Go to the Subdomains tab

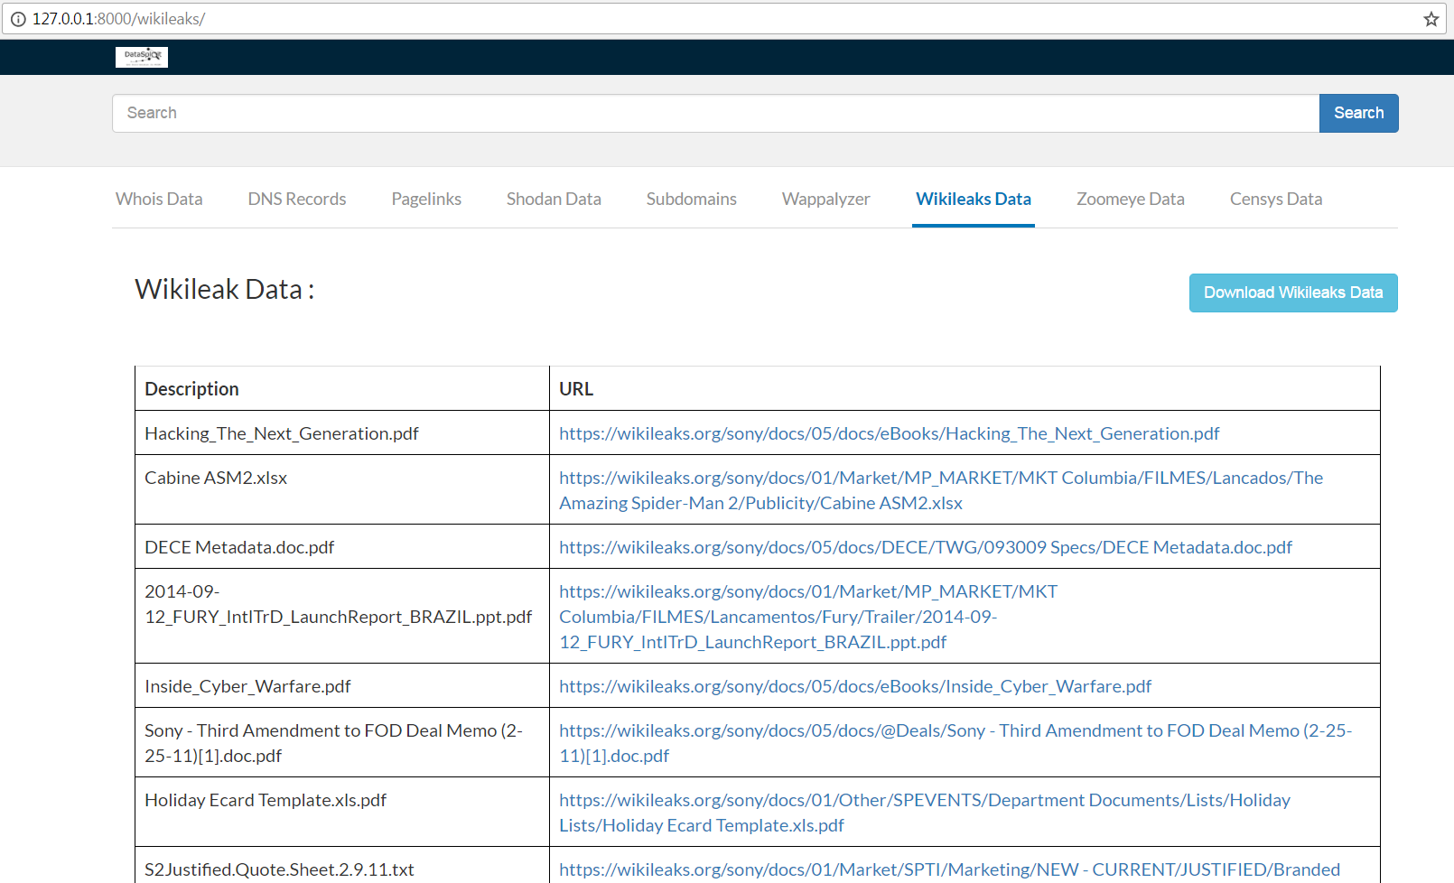692,199
